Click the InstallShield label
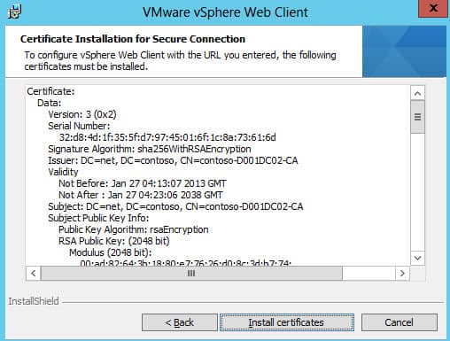The height and width of the screenshot is (341, 450). pos(34,301)
